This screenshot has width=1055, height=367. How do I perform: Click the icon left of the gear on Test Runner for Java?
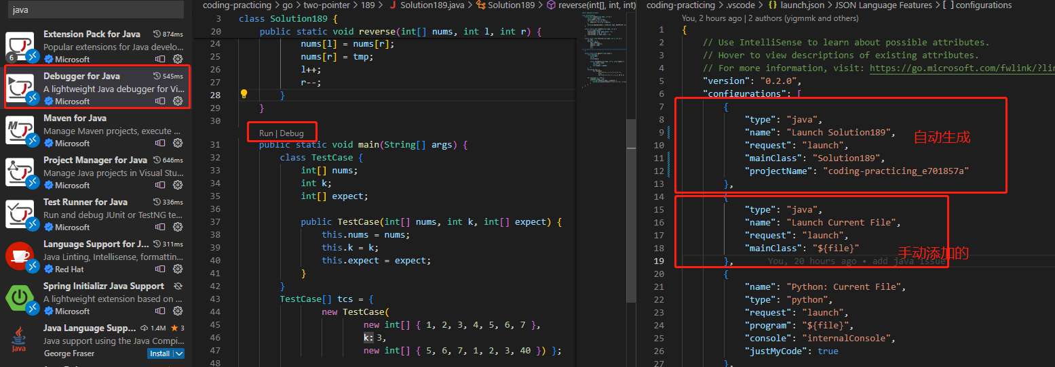[x=161, y=227]
